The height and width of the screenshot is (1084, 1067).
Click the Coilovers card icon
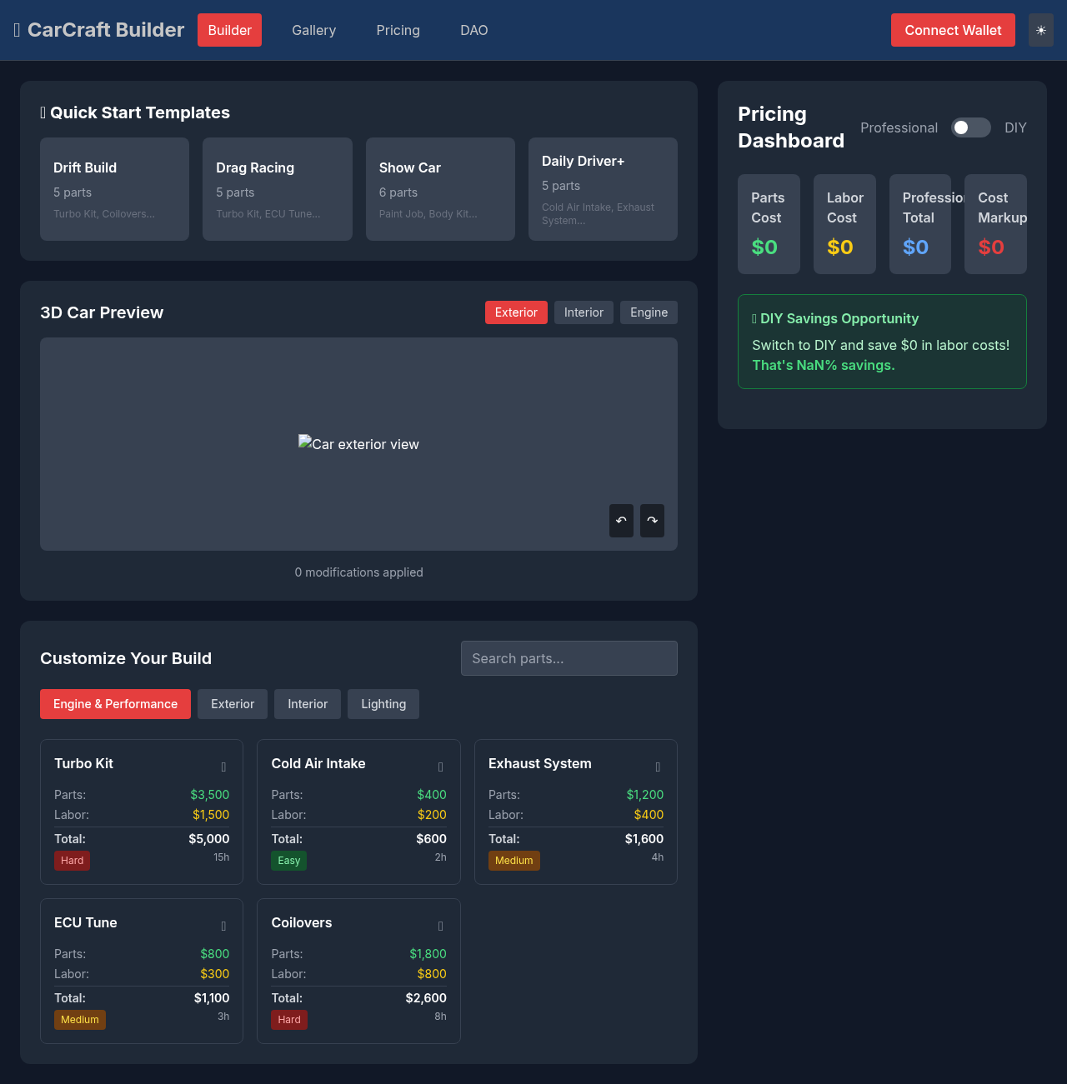coord(440,926)
